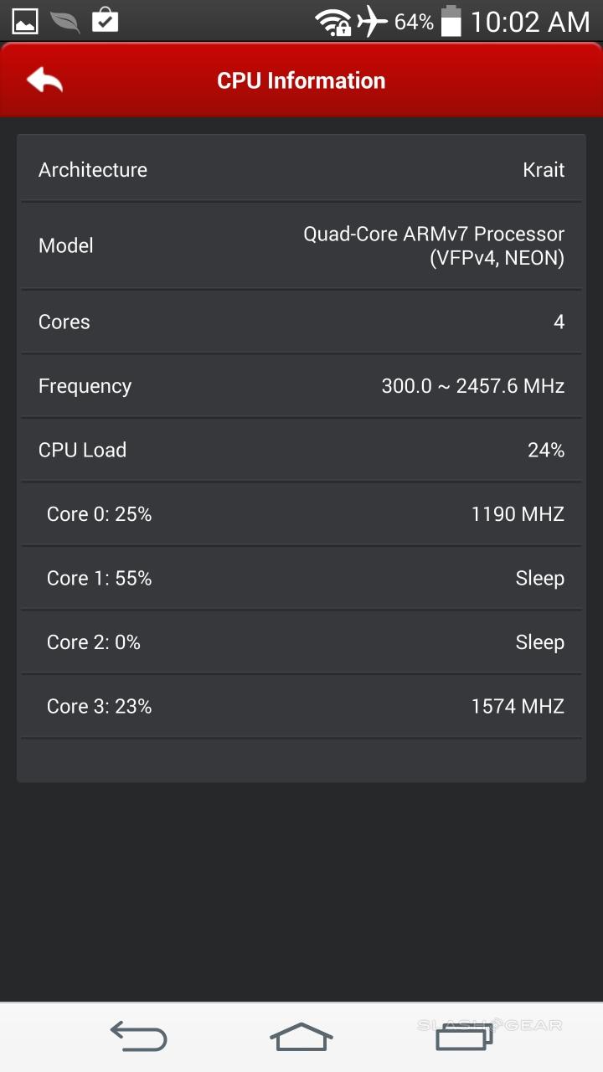The height and width of the screenshot is (1072, 603).
Task: Tap the Cores row
Action: click(x=301, y=322)
